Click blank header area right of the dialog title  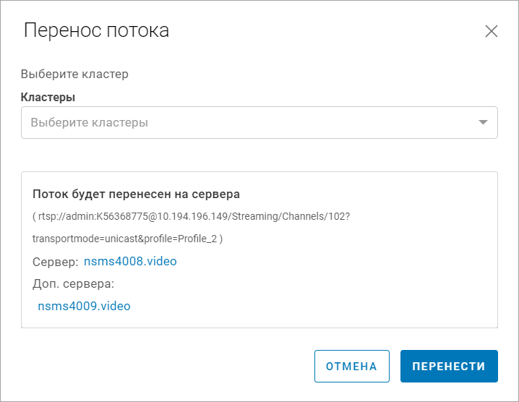[x=325, y=31]
